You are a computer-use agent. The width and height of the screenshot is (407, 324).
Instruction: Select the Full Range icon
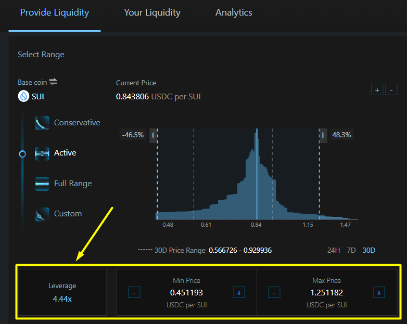[42, 184]
